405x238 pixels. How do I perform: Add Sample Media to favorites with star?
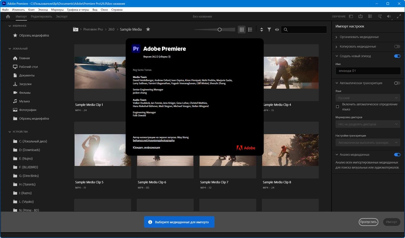pos(148,29)
